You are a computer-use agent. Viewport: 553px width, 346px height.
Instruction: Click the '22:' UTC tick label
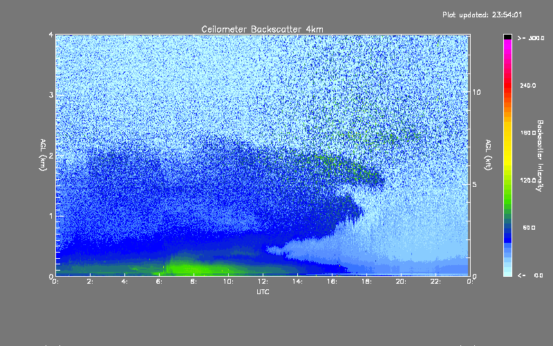[x=435, y=282]
